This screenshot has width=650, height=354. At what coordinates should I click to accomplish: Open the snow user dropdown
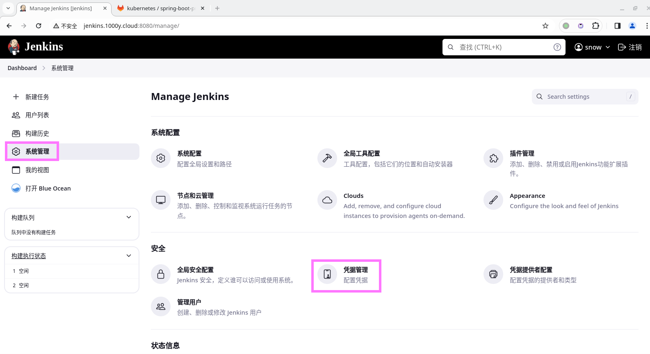[592, 47]
